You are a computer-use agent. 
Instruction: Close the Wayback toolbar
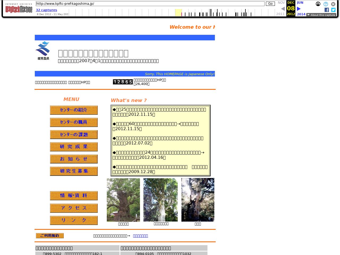click(x=333, y=4)
